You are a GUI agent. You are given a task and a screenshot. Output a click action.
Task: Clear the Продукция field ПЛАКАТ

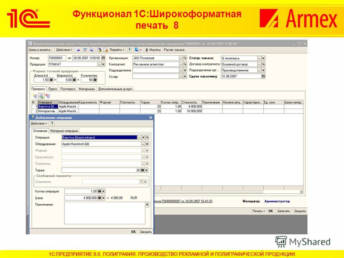[x=103, y=64]
